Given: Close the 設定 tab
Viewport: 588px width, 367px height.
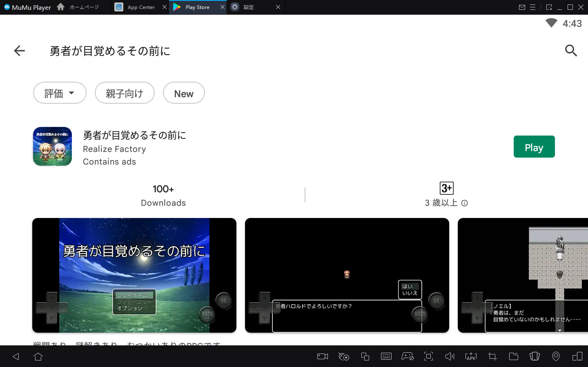Looking at the screenshot, I should tap(278, 7).
